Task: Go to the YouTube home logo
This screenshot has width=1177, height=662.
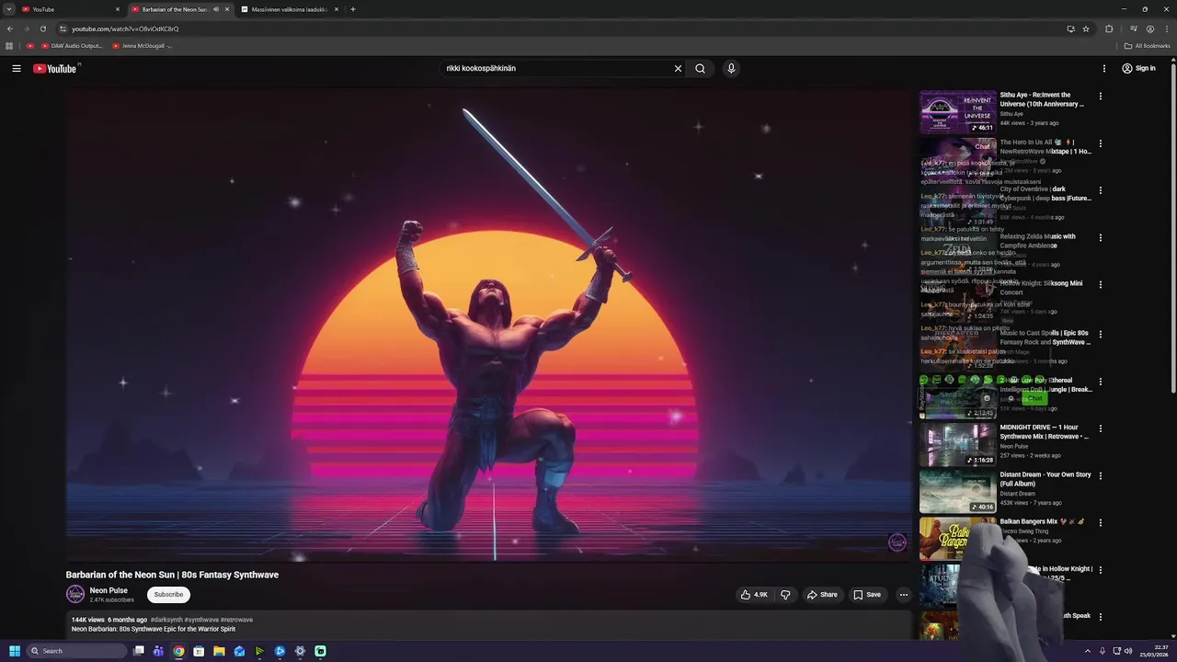Action: (55, 68)
